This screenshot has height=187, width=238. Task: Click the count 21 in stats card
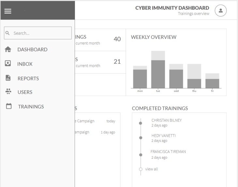click(117, 62)
